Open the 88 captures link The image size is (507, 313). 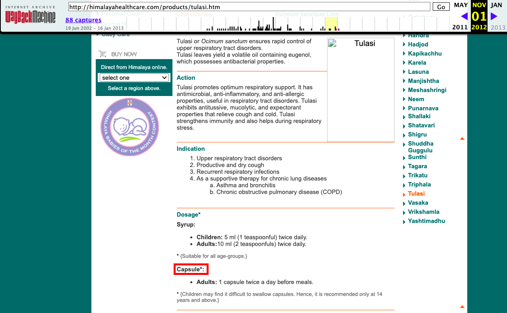(x=83, y=20)
